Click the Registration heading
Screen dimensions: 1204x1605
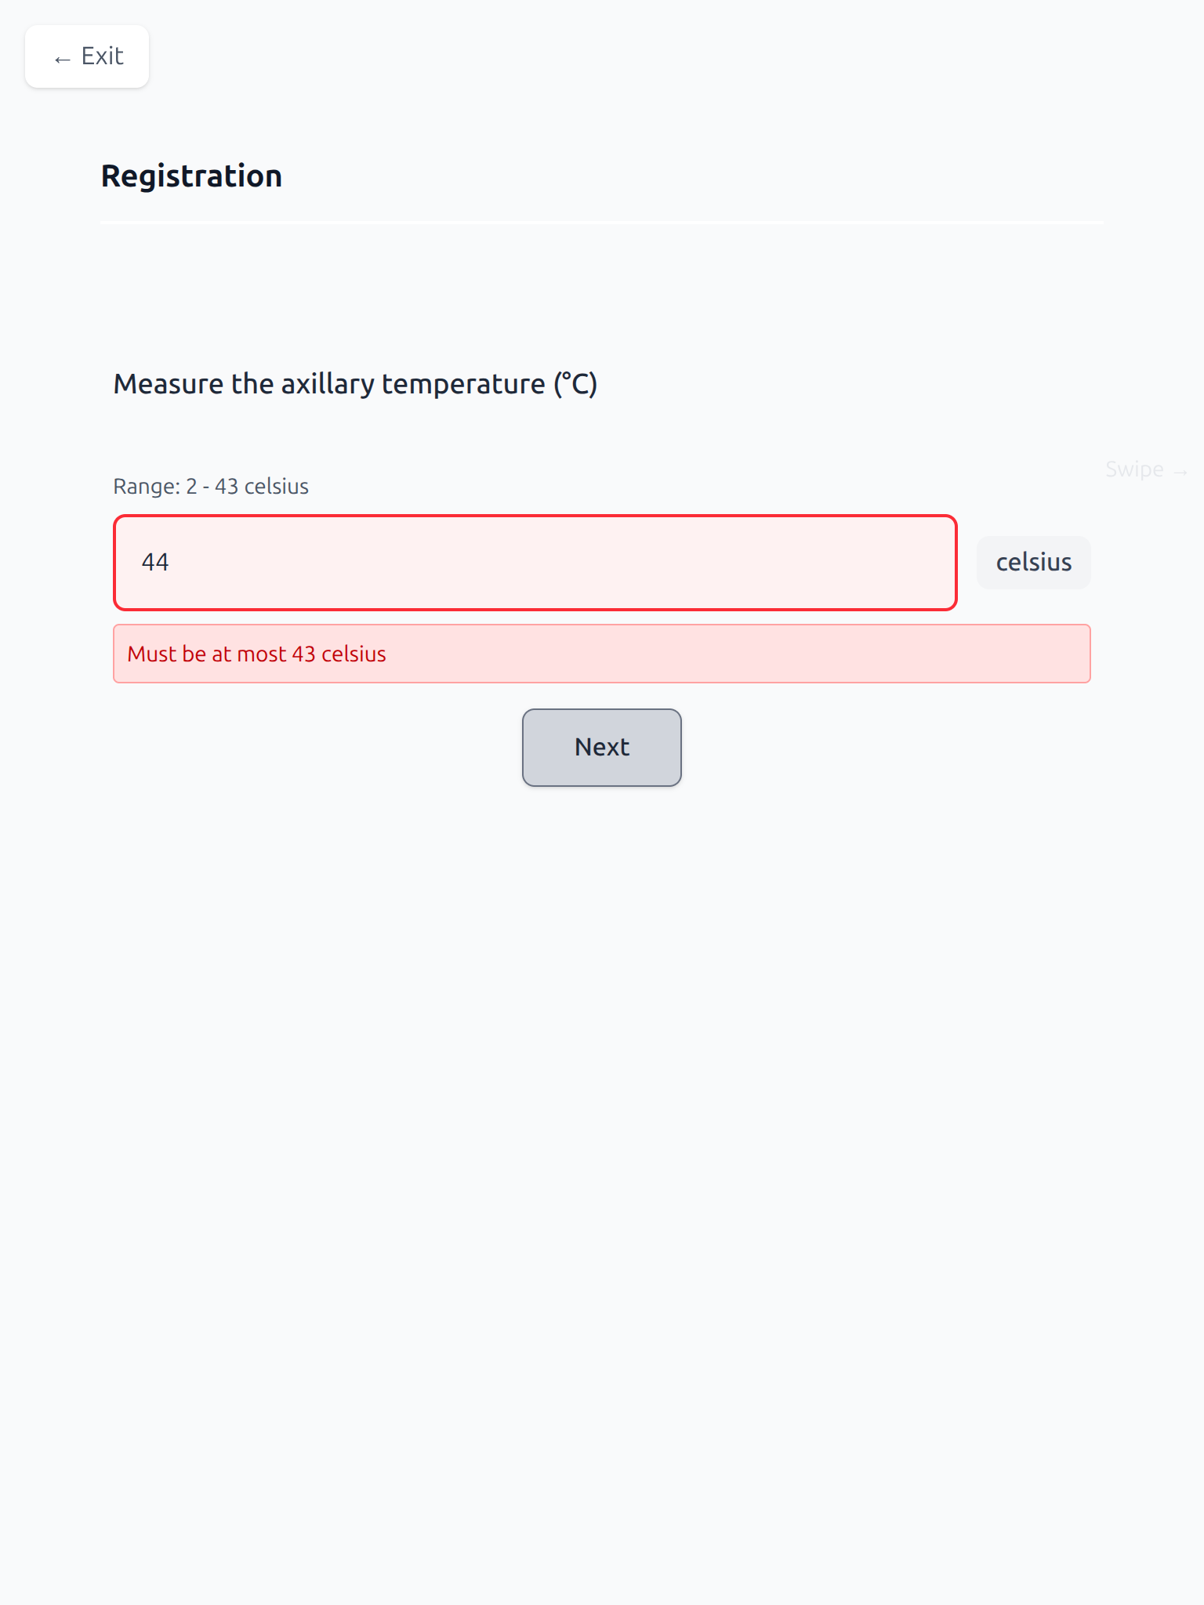coord(190,175)
